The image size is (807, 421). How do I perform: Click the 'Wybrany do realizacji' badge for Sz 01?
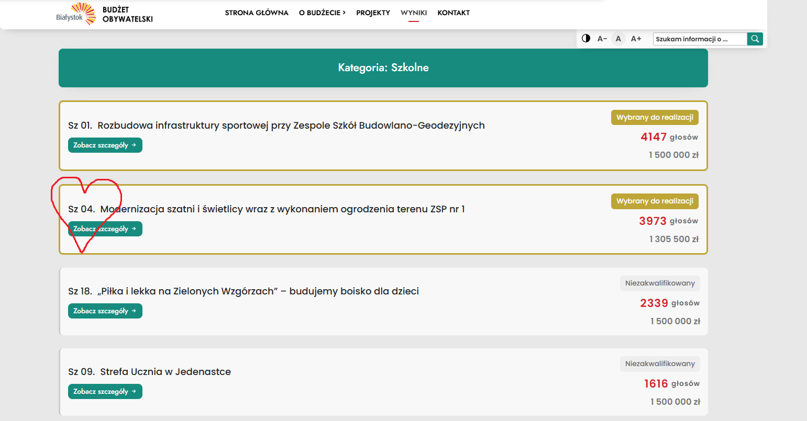coord(655,118)
